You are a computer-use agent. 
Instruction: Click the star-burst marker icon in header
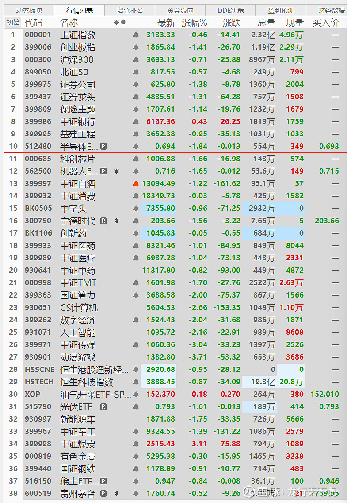pos(117,23)
